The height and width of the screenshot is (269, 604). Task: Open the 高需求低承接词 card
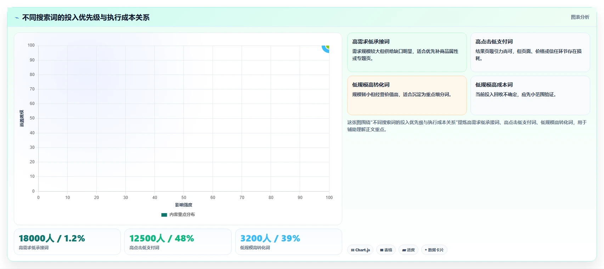(407, 52)
